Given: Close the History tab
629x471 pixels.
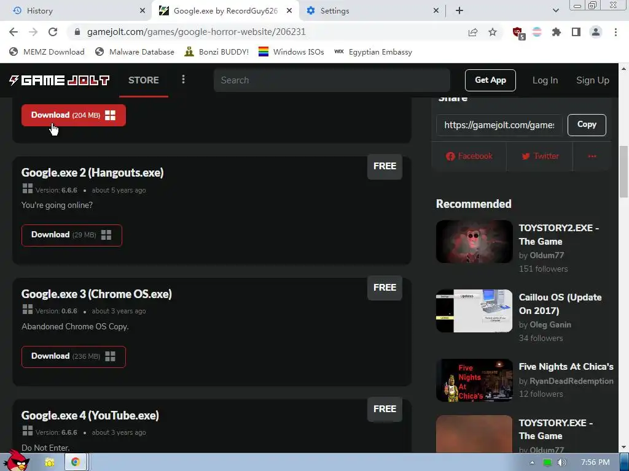Looking at the screenshot, I should [142, 11].
